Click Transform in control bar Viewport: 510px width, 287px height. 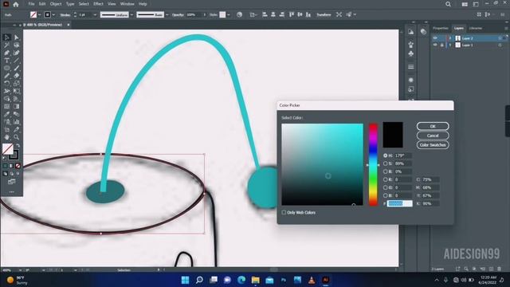point(324,14)
